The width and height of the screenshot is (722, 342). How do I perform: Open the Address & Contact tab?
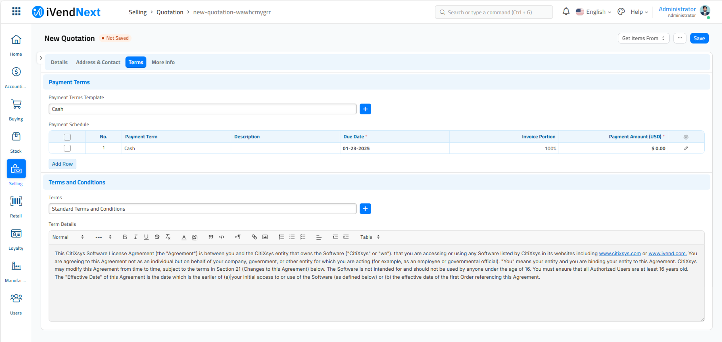98,62
